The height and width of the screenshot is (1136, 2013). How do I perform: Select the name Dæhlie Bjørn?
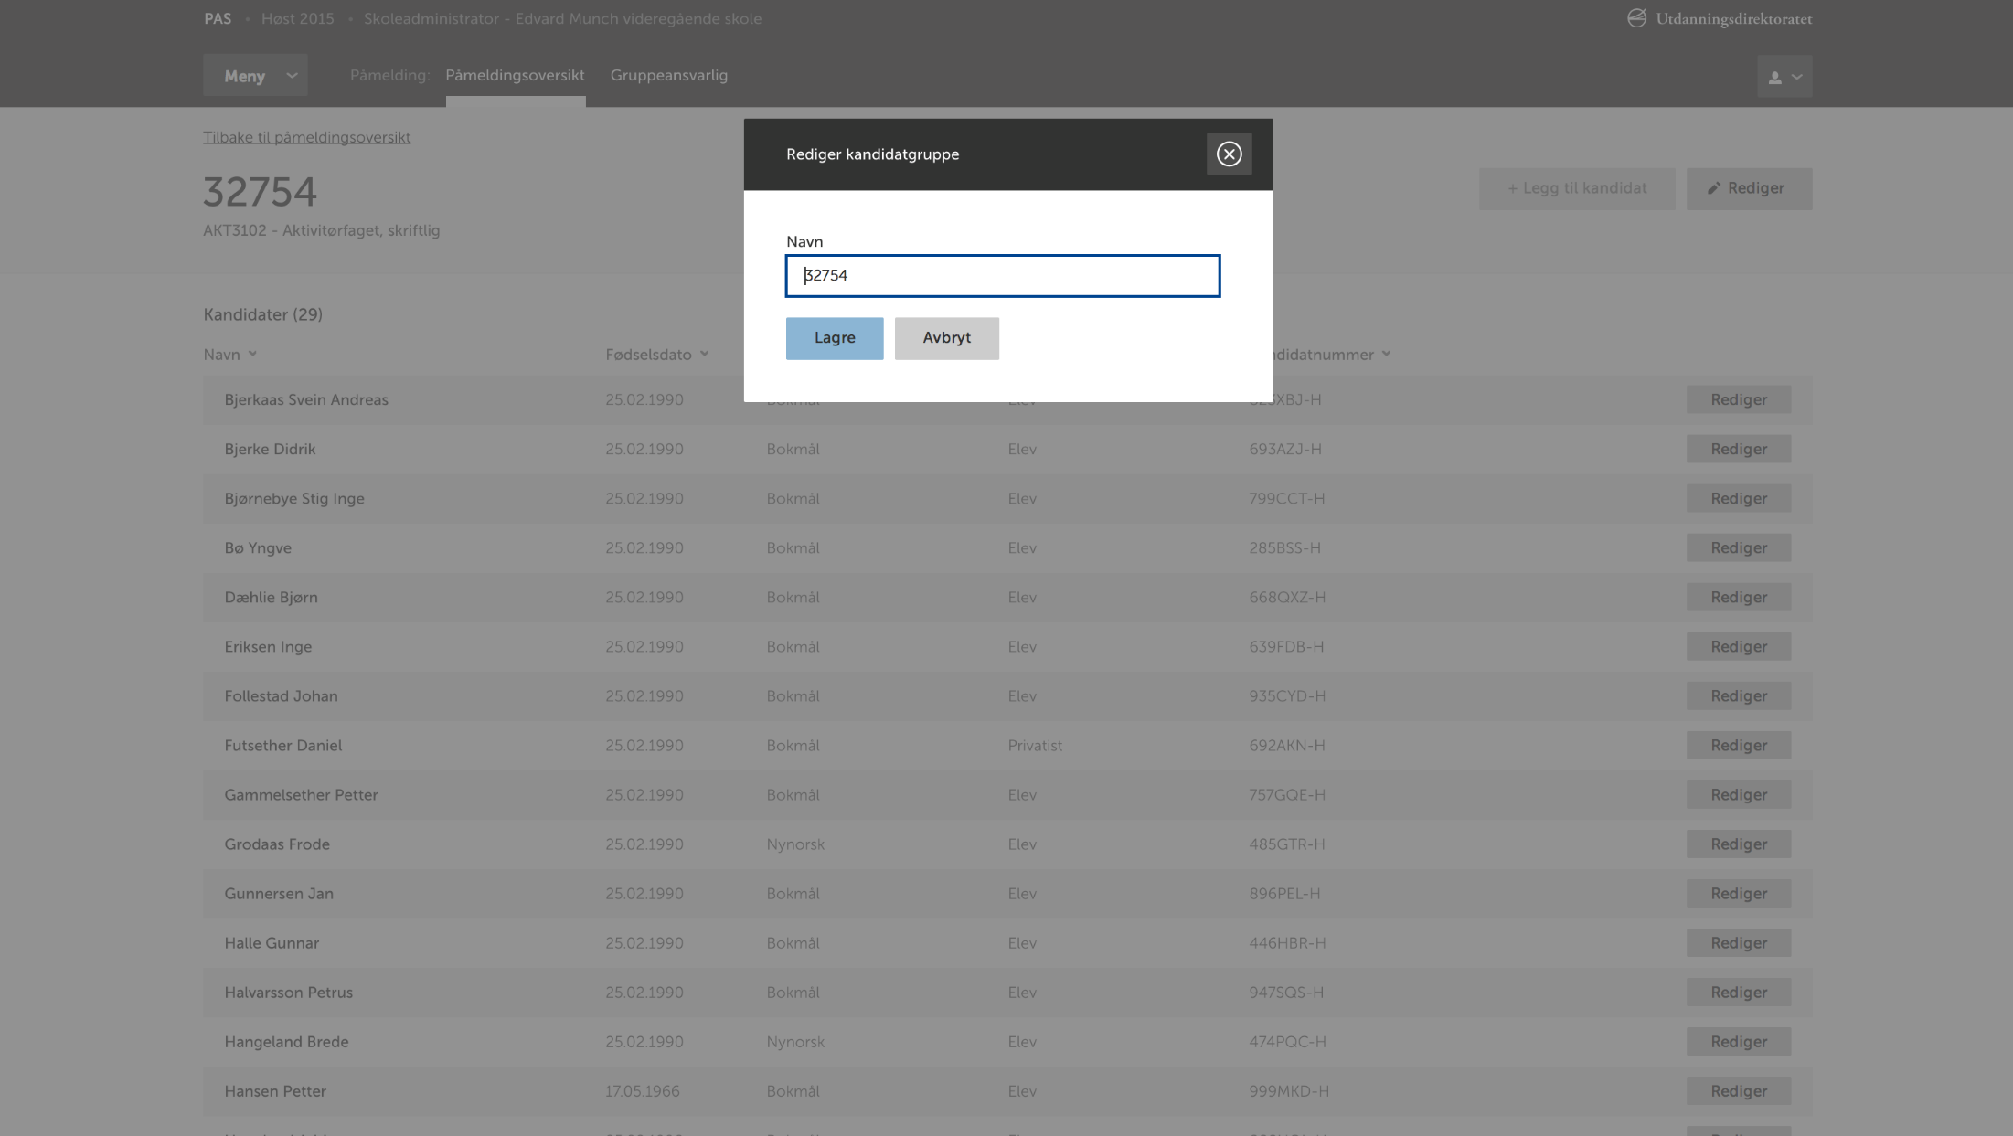[271, 598]
